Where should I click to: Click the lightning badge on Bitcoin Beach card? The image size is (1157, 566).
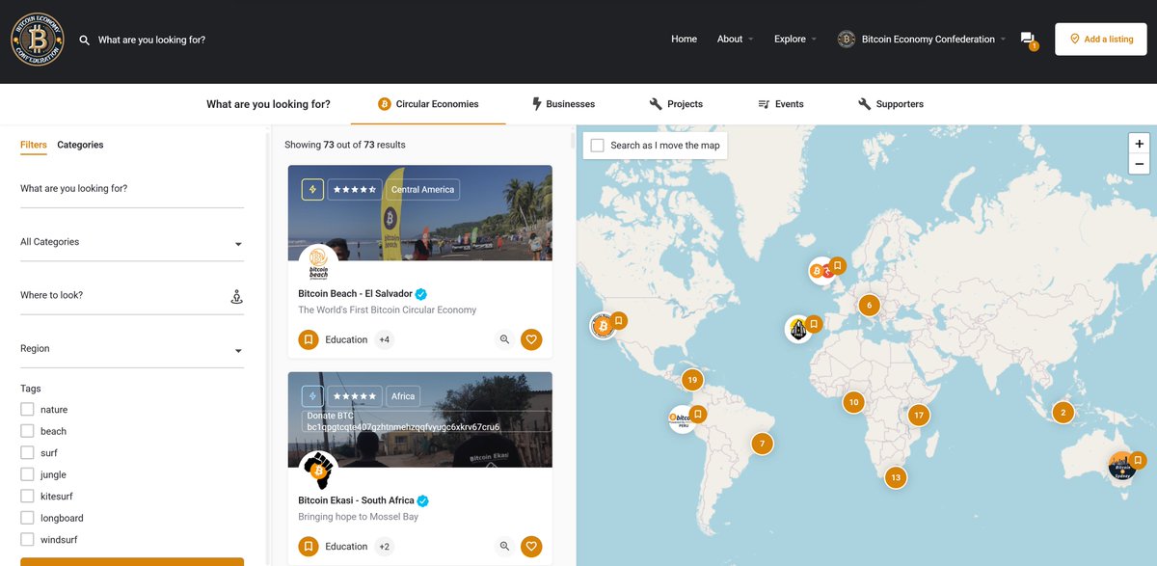point(312,190)
